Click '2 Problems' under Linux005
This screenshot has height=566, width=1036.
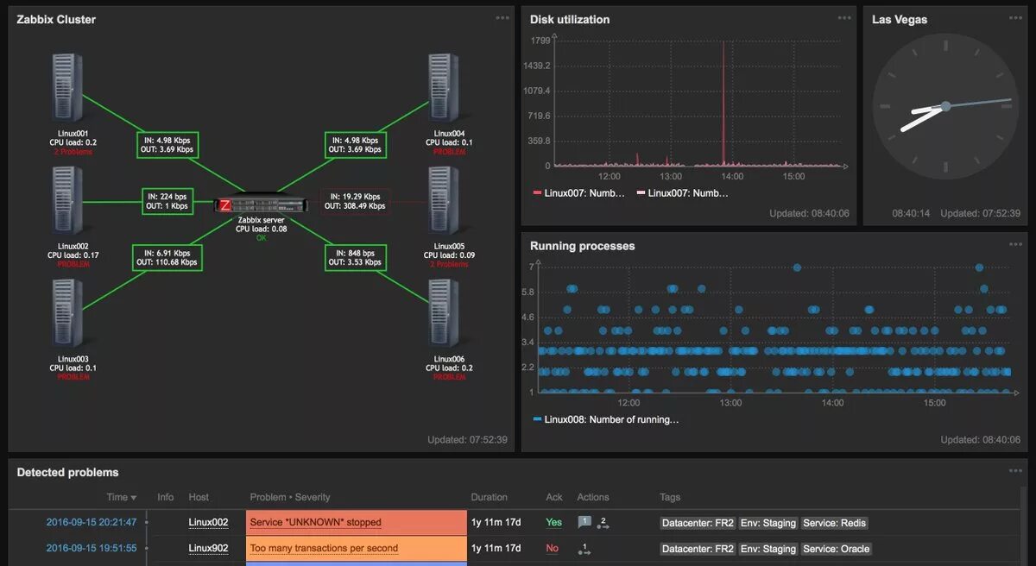coord(449,264)
